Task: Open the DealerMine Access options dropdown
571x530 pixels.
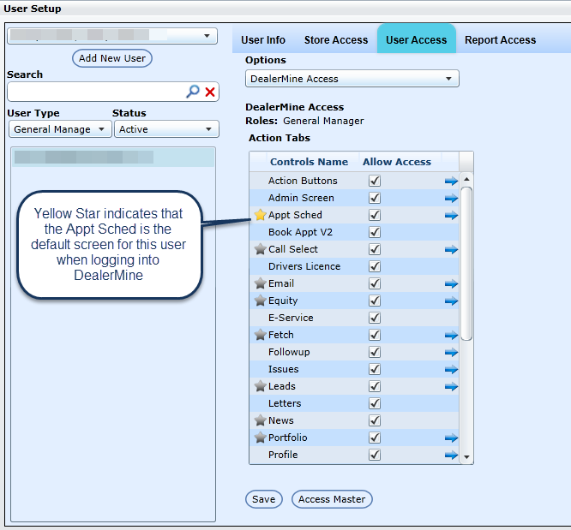Action: tap(352, 79)
